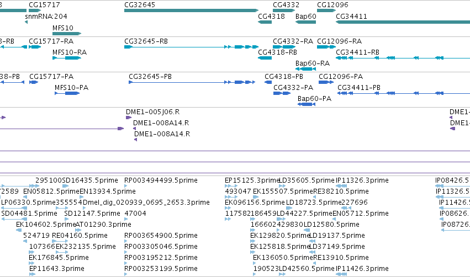Open the EN05712.5prime EST label
This screenshot has height=277, width=470.
[361, 214]
